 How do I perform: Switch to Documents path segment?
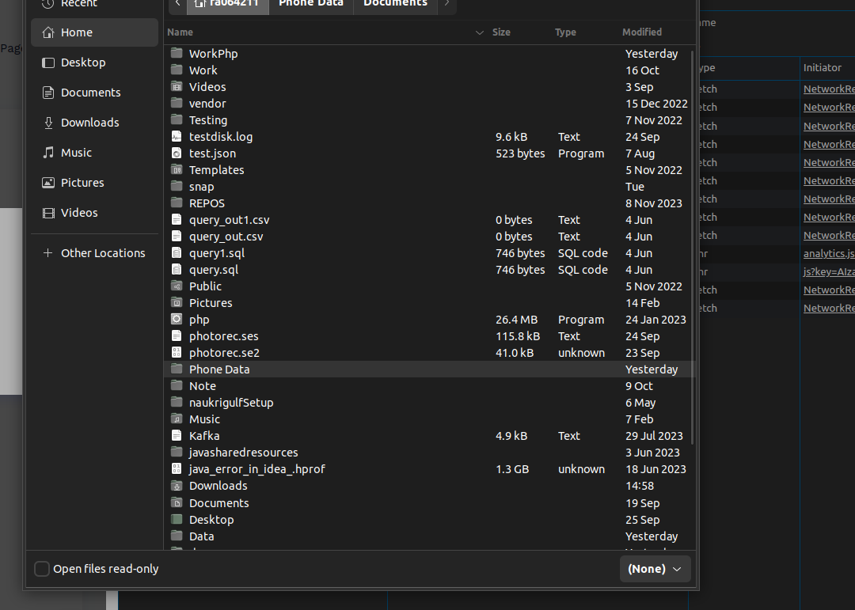click(x=395, y=3)
